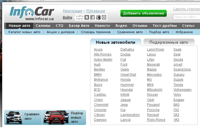The height and width of the screenshot is (140, 200).
Task: Open the Great Wall brand link
Action: click(128, 75)
